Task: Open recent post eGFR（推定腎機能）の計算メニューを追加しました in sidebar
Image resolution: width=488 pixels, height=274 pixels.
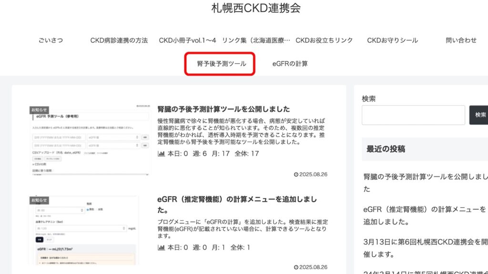Action: (425, 215)
